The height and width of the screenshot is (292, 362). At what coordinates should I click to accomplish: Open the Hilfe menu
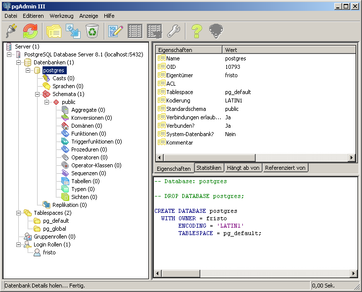[109, 16]
